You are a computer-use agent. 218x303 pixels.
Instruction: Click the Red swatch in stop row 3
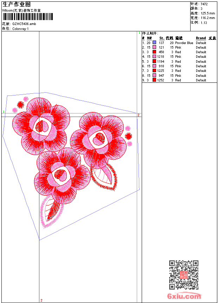pyautogui.click(x=154, y=52)
